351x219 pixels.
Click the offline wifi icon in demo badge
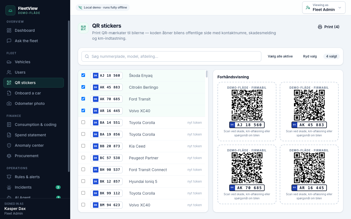pos(80,7)
